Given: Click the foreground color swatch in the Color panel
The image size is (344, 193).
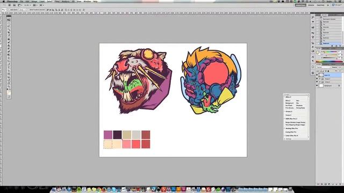Looking at the screenshot, I should 318,53.
